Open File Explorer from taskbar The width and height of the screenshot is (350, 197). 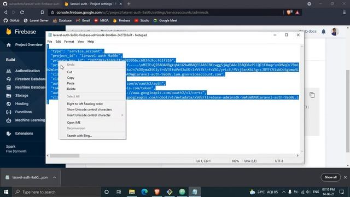click(132, 192)
